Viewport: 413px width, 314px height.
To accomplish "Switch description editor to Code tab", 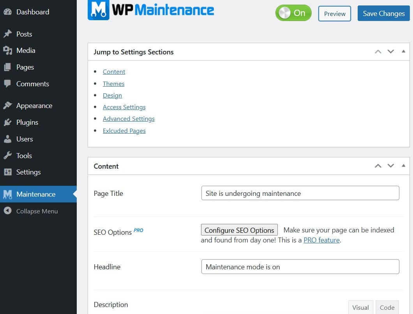I will click(387, 307).
